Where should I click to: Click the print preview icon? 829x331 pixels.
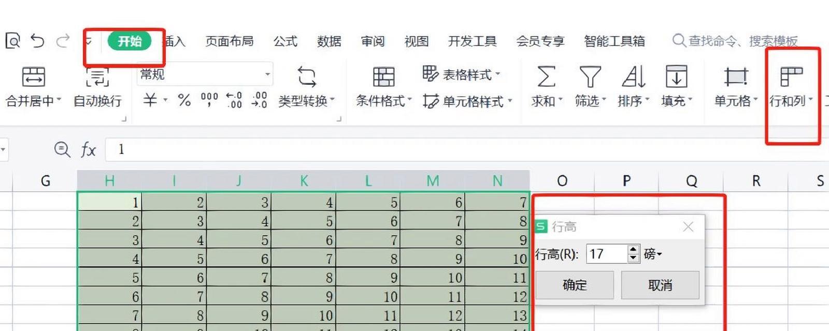click(x=12, y=40)
